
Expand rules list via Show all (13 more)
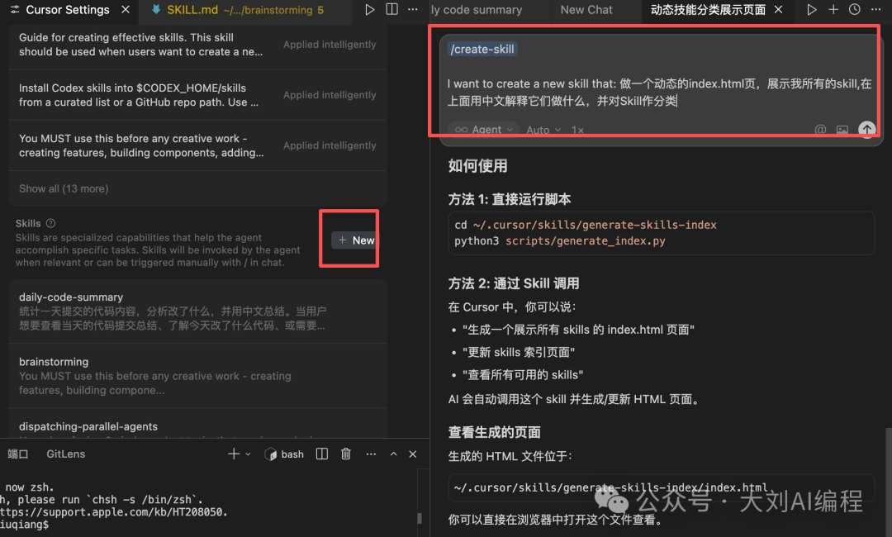(64, 188)
